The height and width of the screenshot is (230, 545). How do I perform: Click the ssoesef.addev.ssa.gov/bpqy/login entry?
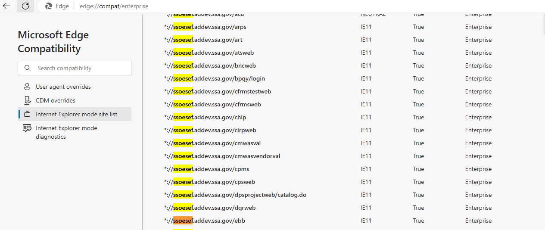coord(215,78)
